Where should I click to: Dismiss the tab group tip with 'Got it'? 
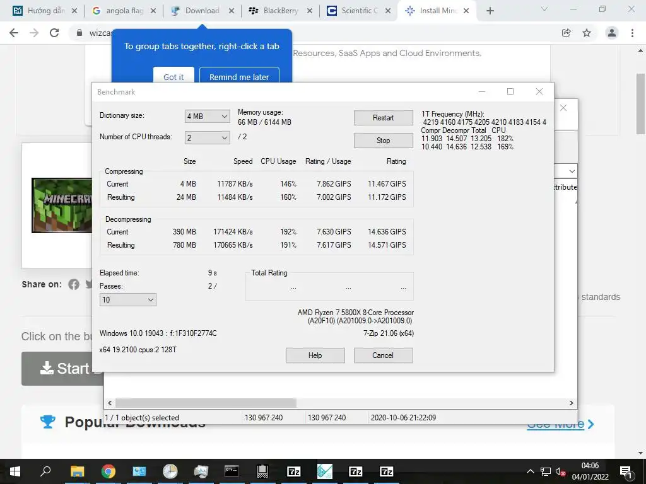click(x=173, y=76)
